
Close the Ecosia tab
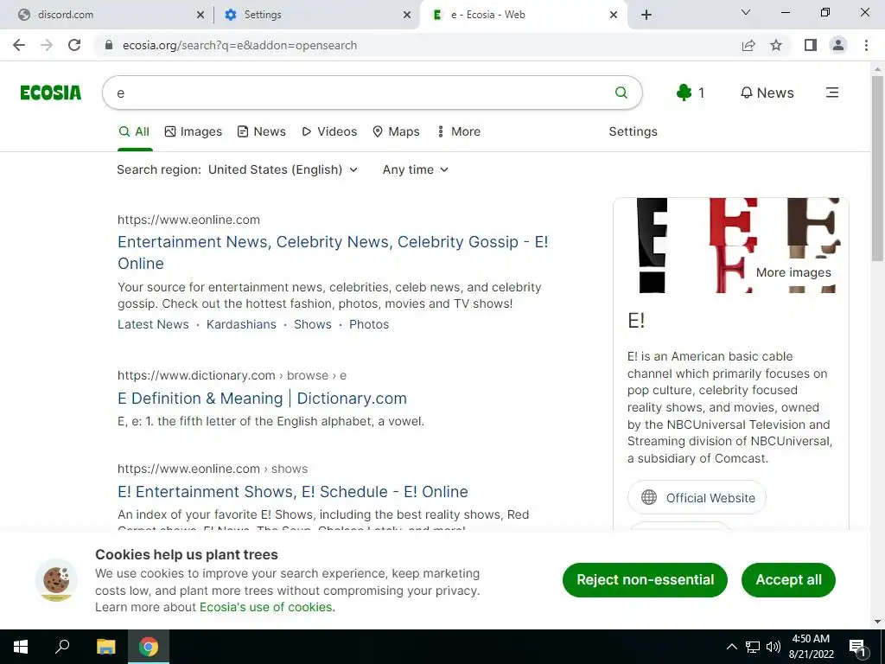pyautogui.click(x=614, y=15)
